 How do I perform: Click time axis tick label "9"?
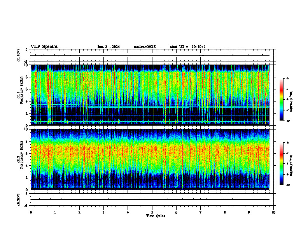(x=249, y=212)
